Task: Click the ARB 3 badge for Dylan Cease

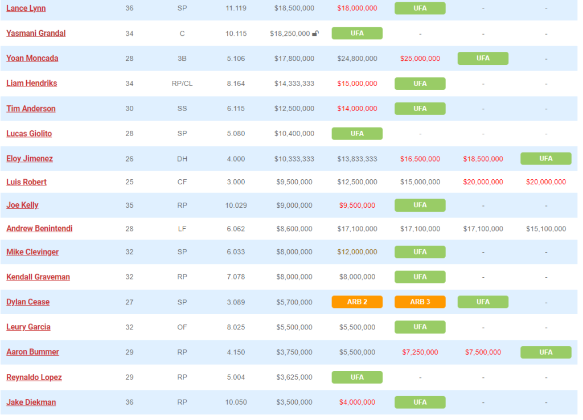Action: point(420,302)
